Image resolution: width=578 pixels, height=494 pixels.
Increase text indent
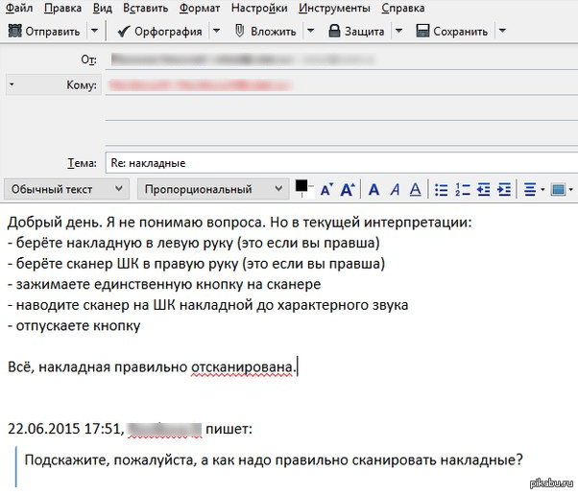[504, 190]
